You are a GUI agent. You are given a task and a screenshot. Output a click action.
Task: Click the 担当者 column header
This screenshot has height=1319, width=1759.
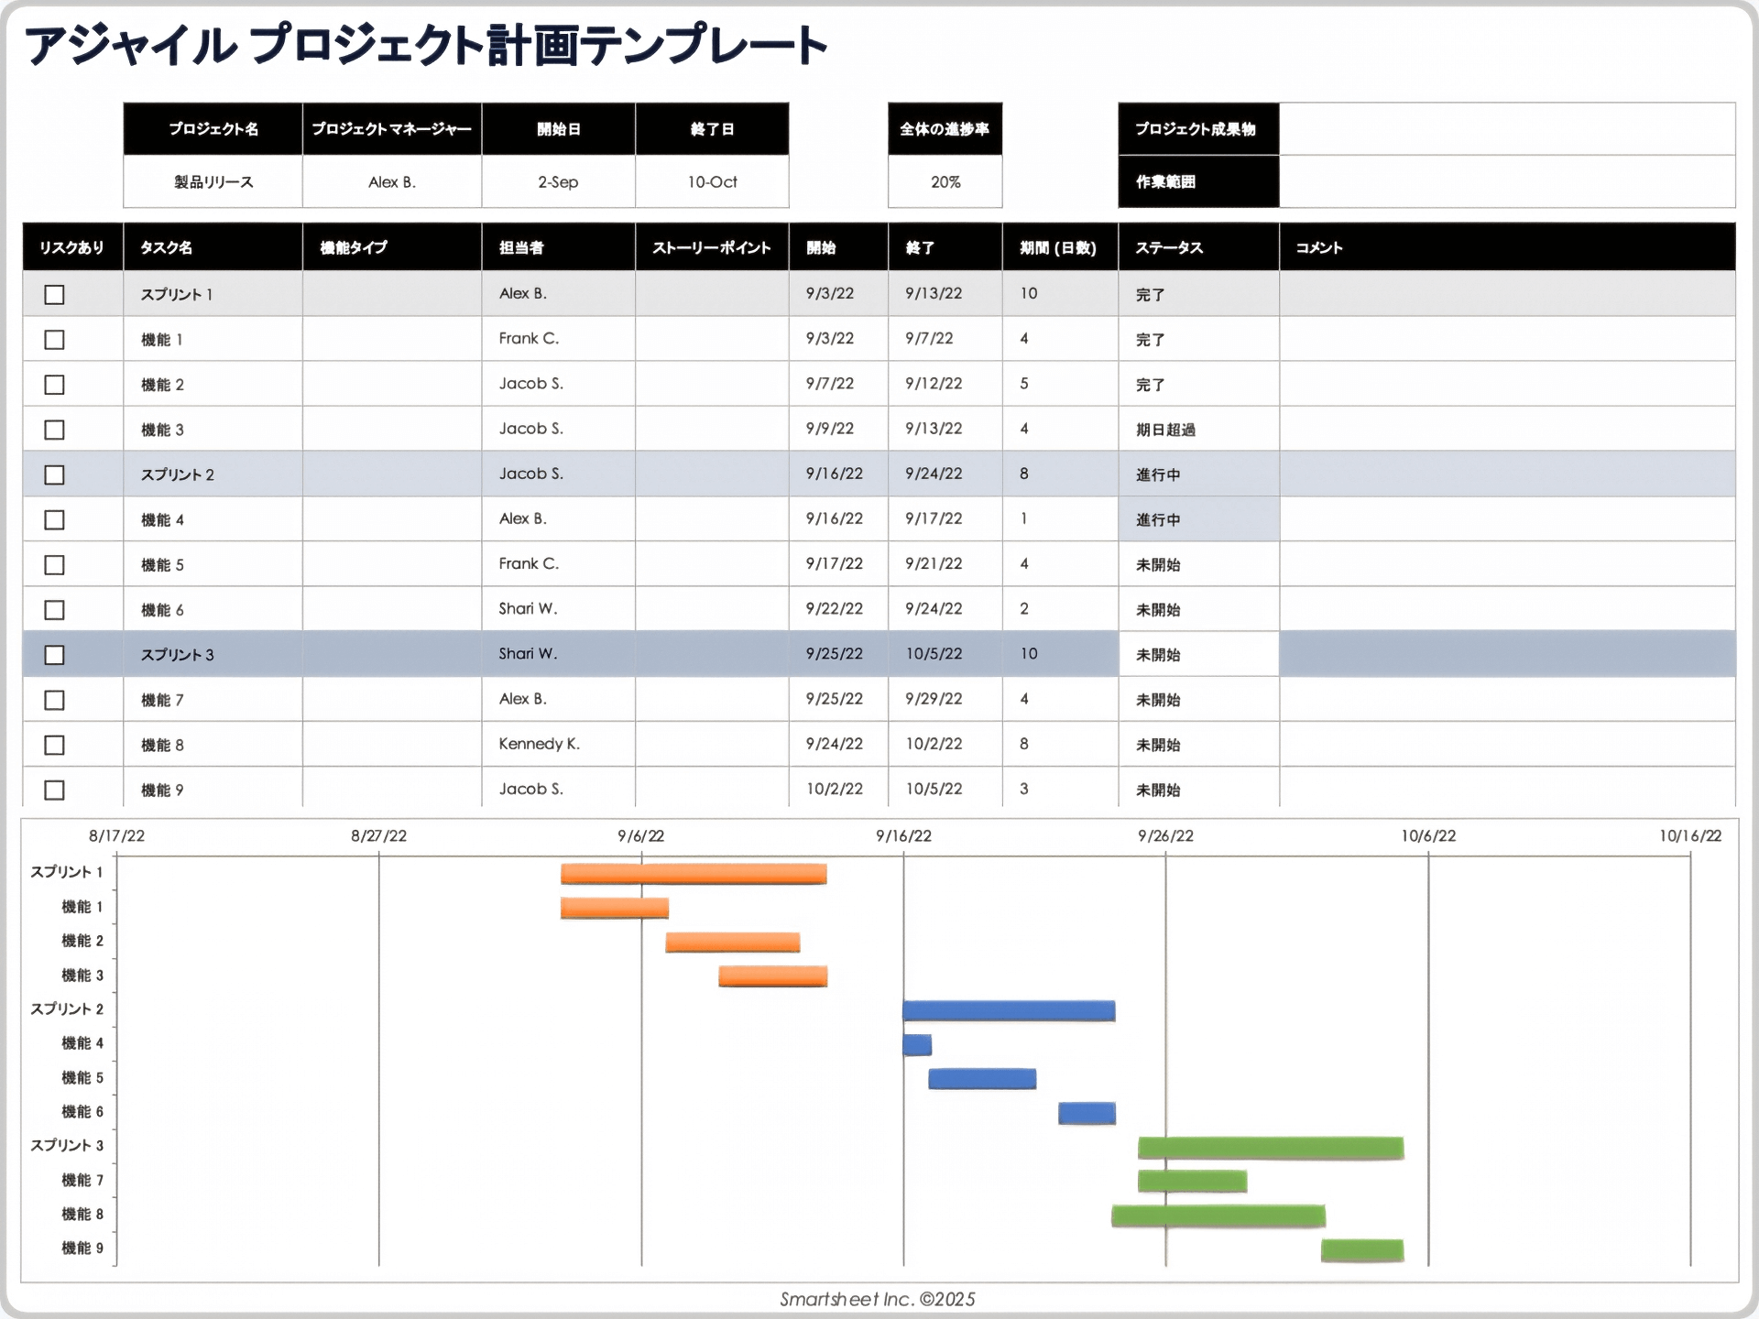[558, 247]
